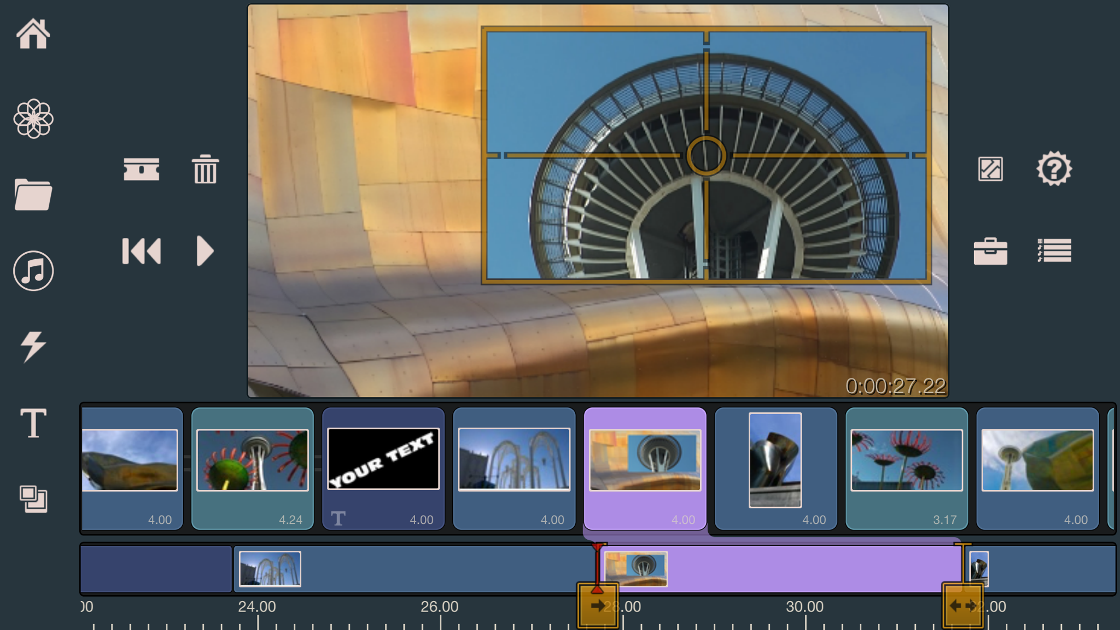This screenshot has height=630, width=1120.
Task: Open the overlapping squares overlay icon
Action: 33,499
